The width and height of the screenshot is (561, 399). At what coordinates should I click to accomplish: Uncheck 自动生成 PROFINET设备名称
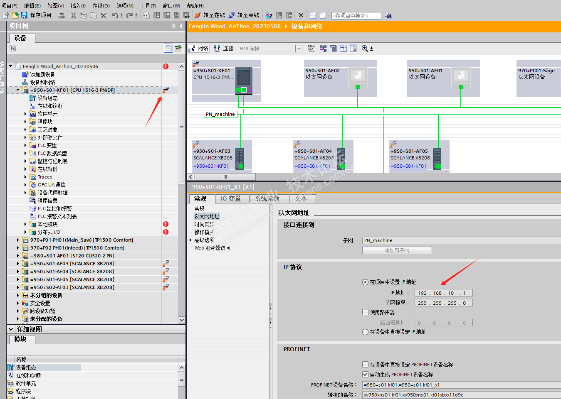pyautogui.click(x=365, y=374)
